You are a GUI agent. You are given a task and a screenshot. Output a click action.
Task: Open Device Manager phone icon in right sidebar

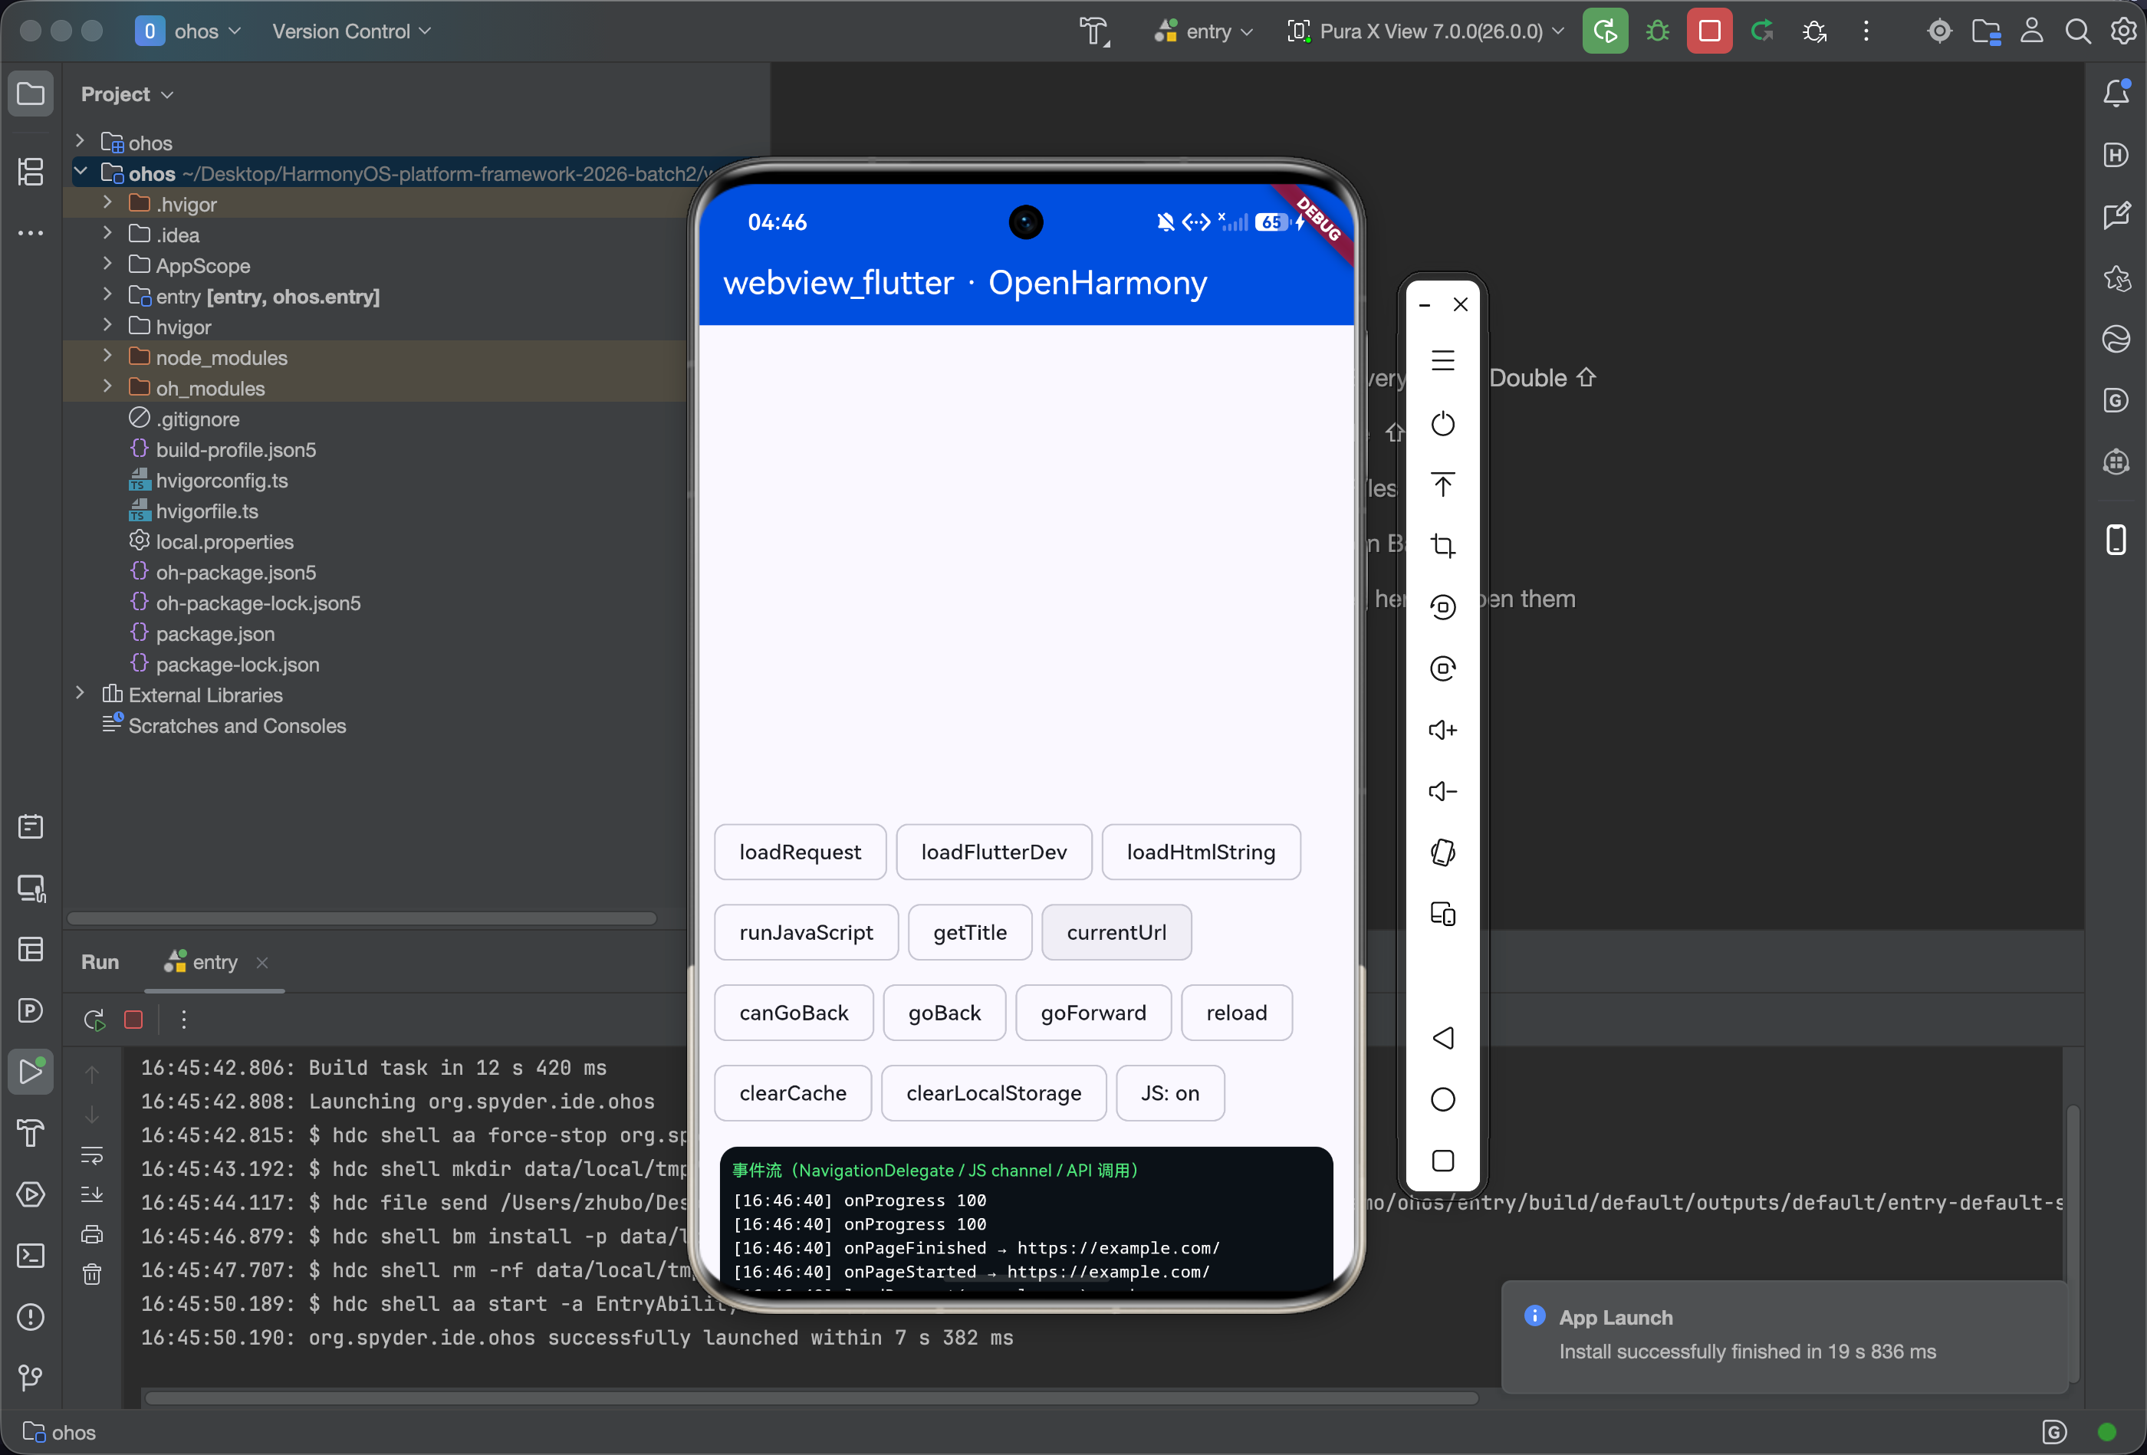[x=2116, y=540]
